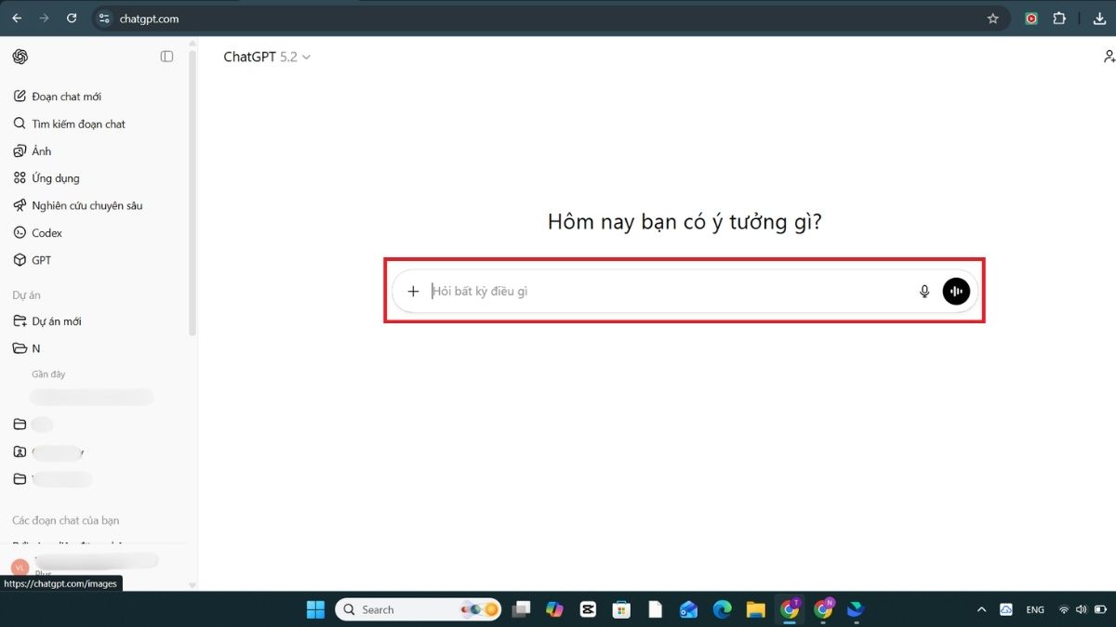Expand the project folder named N

(35, 348)
